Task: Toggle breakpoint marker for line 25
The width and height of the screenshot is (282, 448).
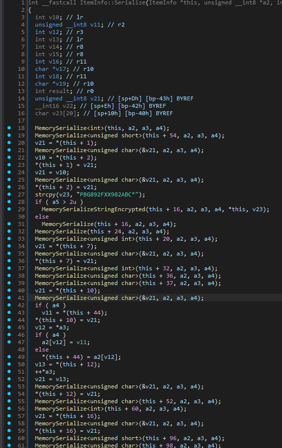Action: tap(9, 180)
